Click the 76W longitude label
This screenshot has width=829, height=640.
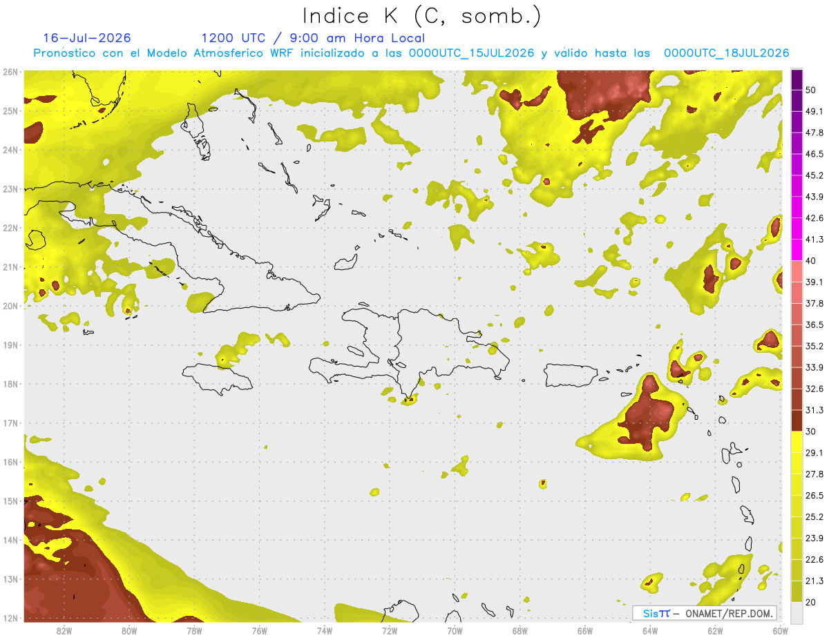coord(259,630)
